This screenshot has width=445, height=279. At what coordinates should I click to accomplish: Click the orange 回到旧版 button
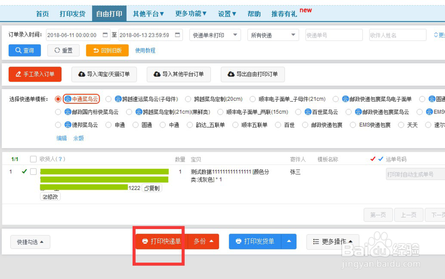click(107, 50)
